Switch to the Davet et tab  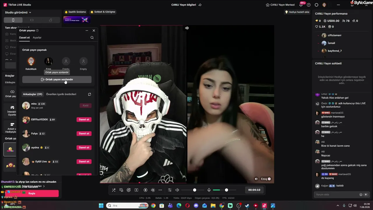[x=24, y=38]
